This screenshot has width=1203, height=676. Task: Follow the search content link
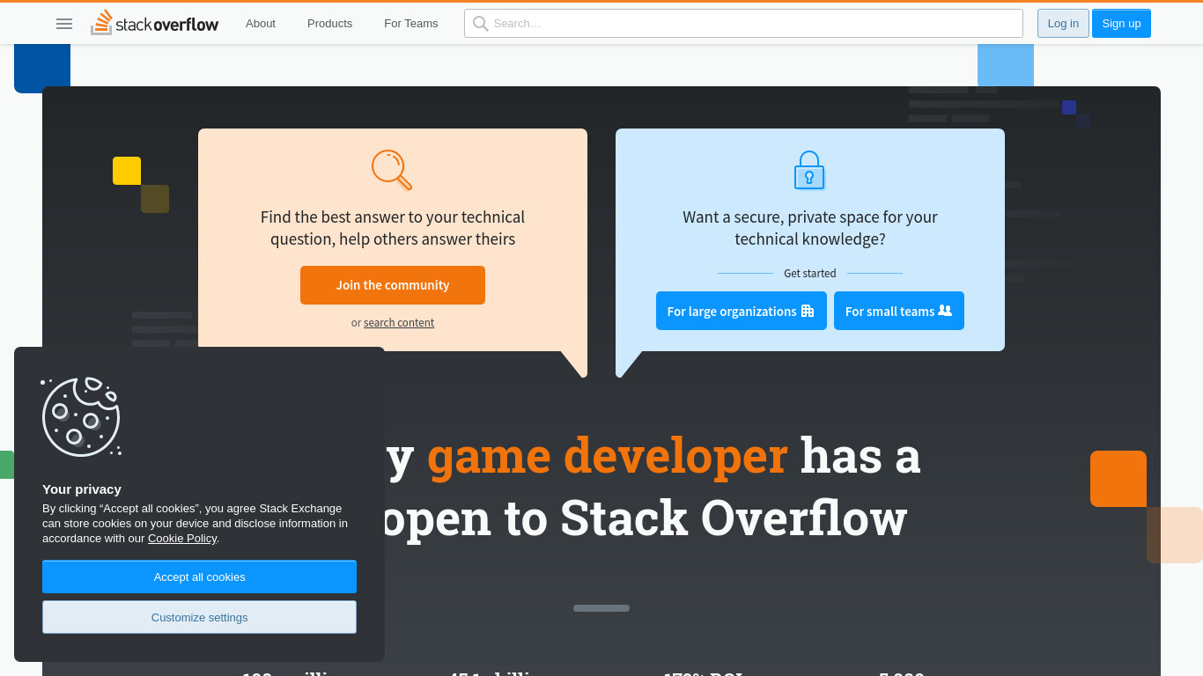399,323
